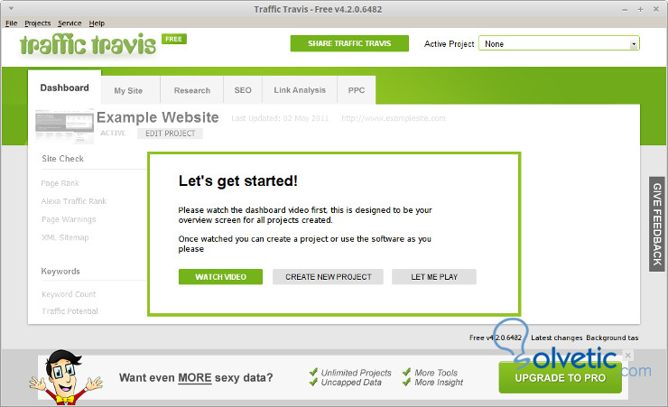668x407 pixels.
Task: Select XML Sitemap item
Action: tap(65, 237)
